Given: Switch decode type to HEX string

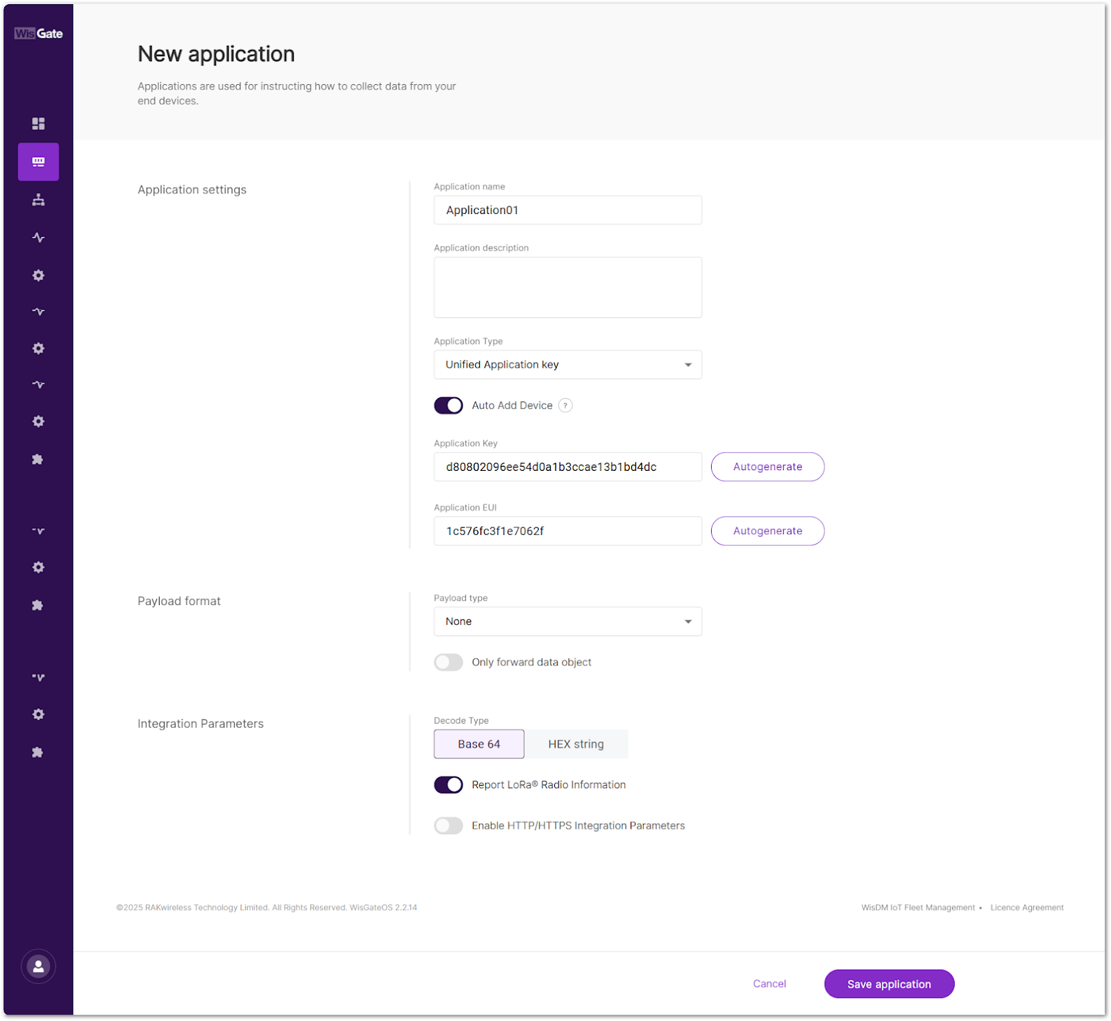Looking at the screenshot, I should (x=576, y=744).
